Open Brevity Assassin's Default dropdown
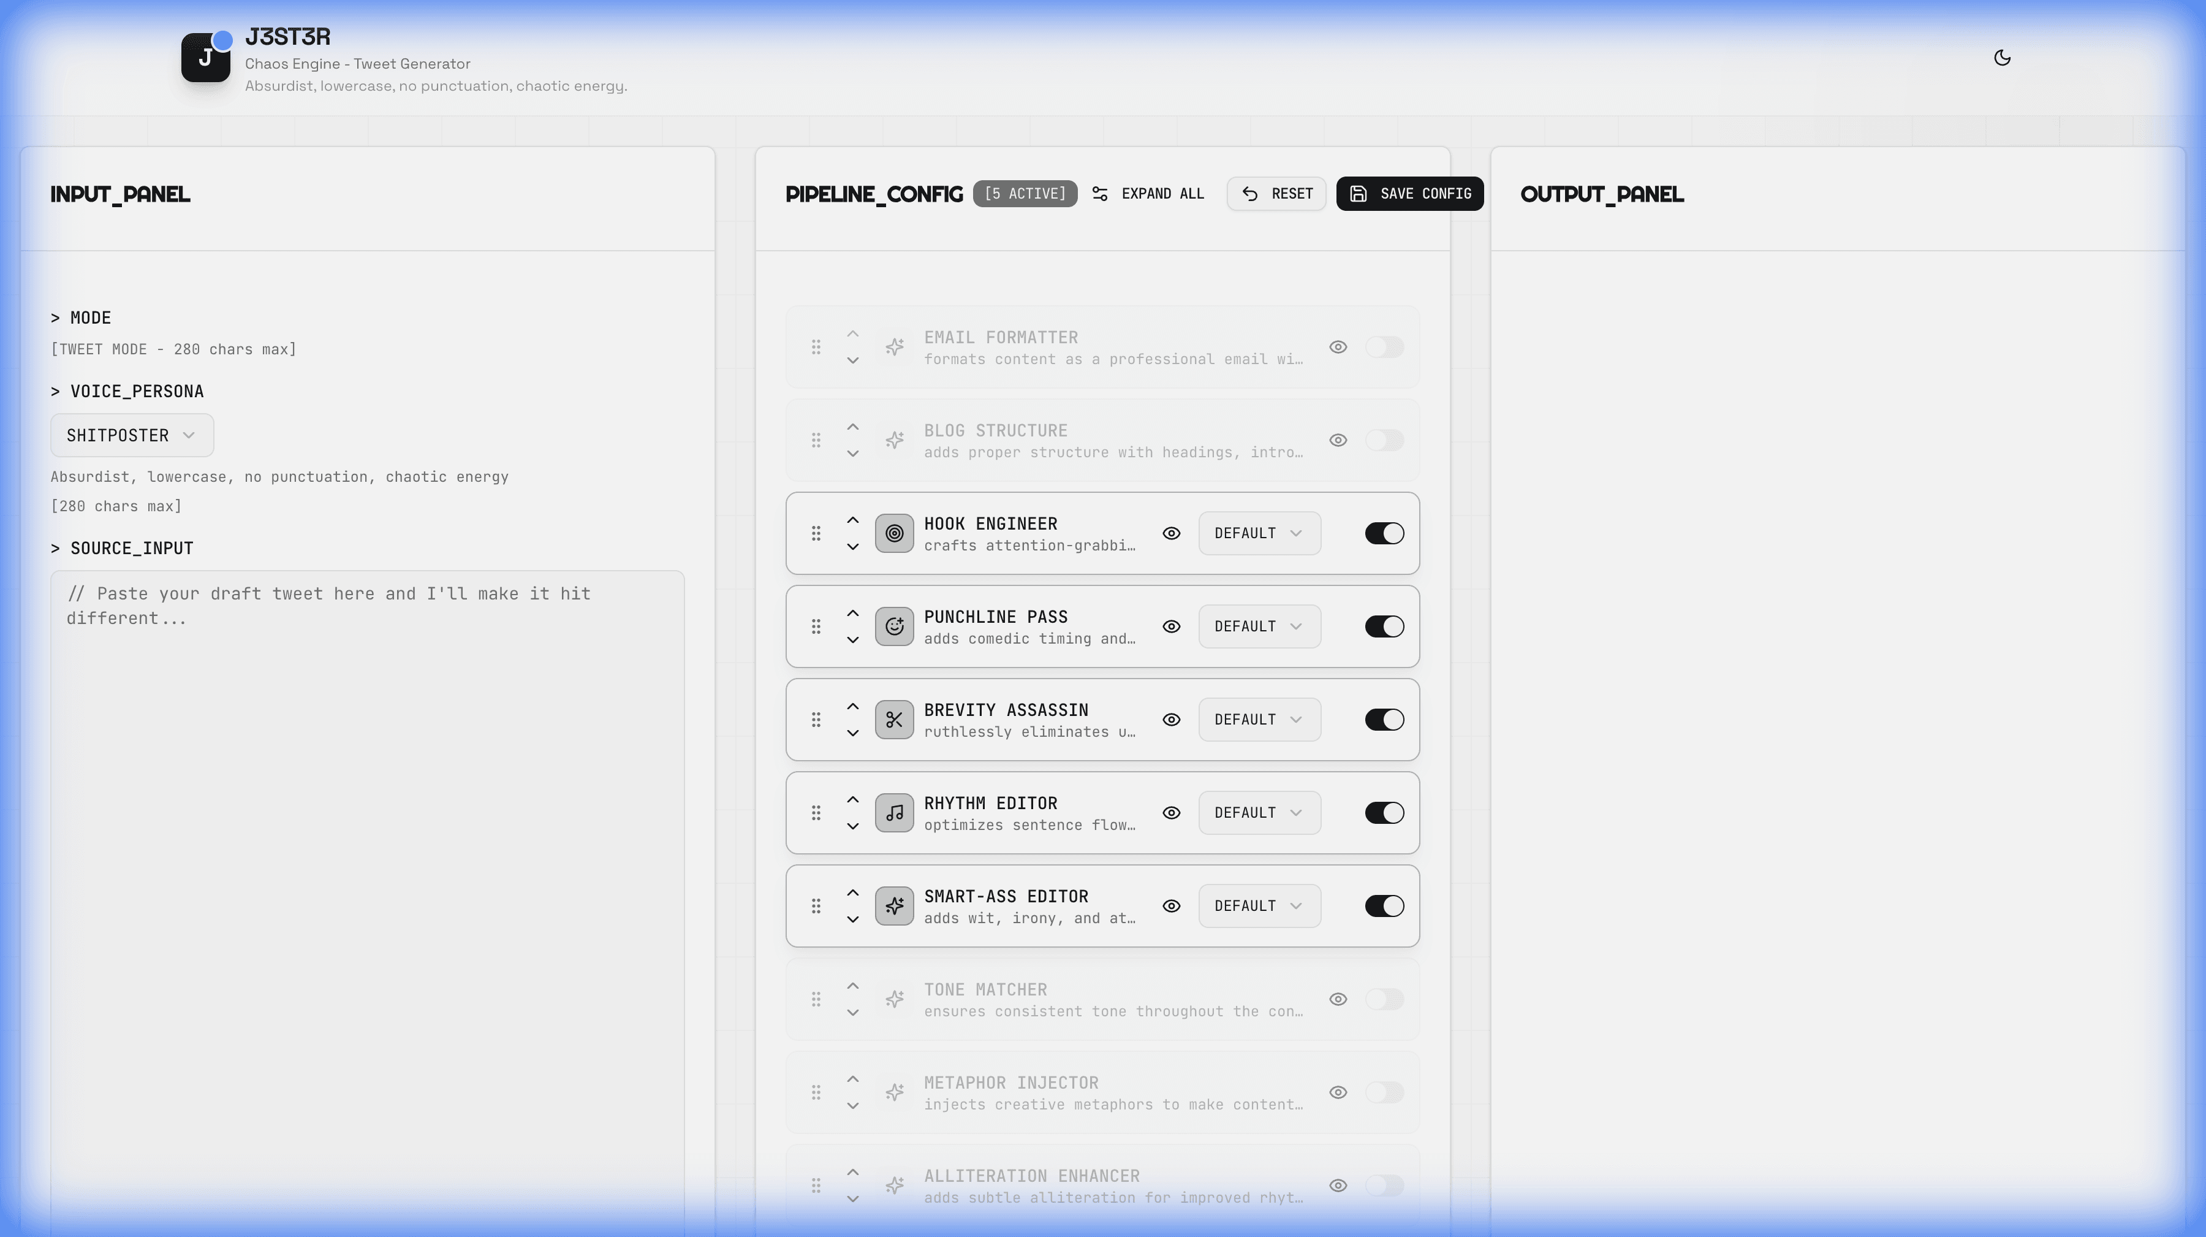2206x1237 pixels. coord(1259,720)
